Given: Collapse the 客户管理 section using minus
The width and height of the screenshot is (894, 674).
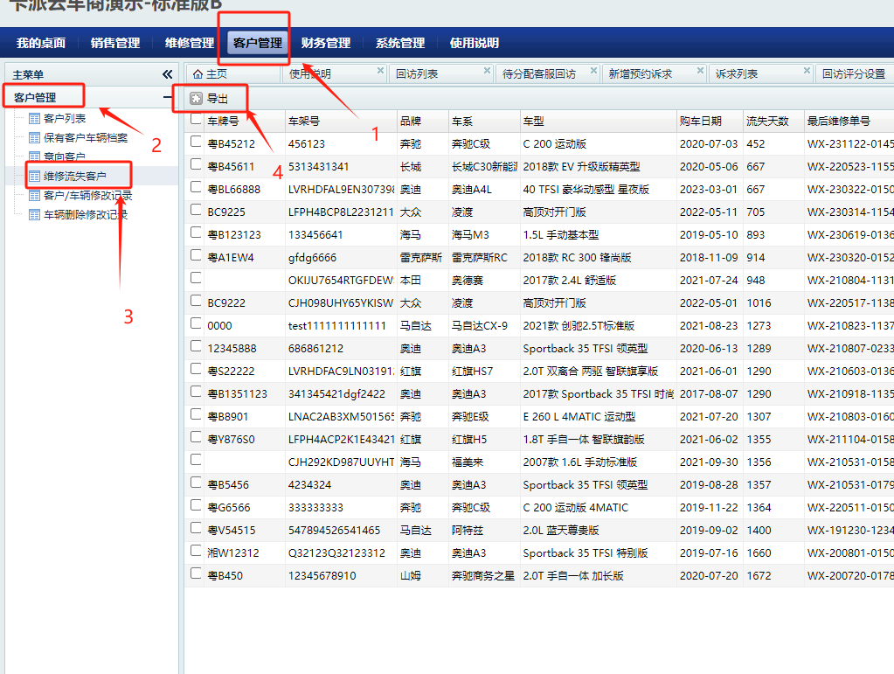Looking at the screenshot, I should click(x=167, y=97).
